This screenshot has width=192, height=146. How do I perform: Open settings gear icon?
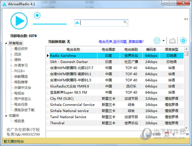pos(183,40)
